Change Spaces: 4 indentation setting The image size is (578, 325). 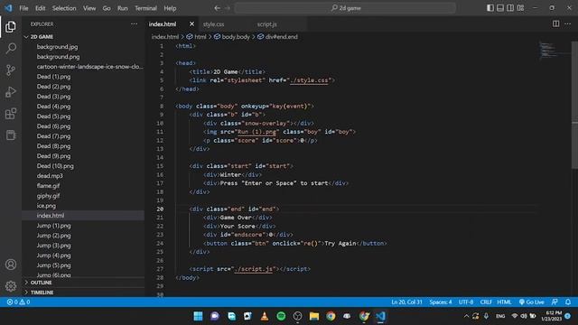tap(440, 302)
